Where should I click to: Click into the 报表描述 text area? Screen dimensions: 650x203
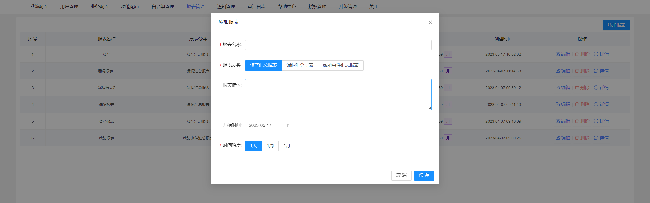pyautogui.click(x=338, y=94)
